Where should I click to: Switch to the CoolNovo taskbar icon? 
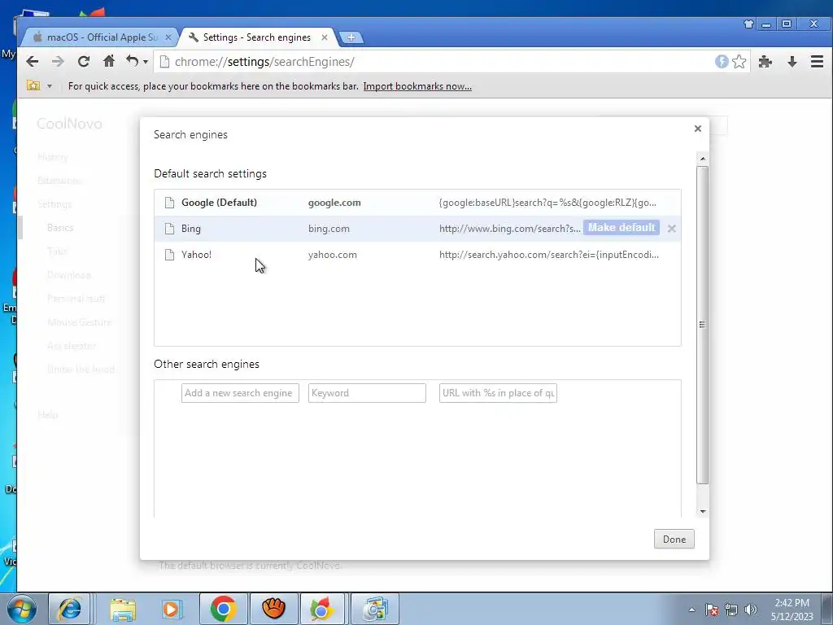pos(321,609)
